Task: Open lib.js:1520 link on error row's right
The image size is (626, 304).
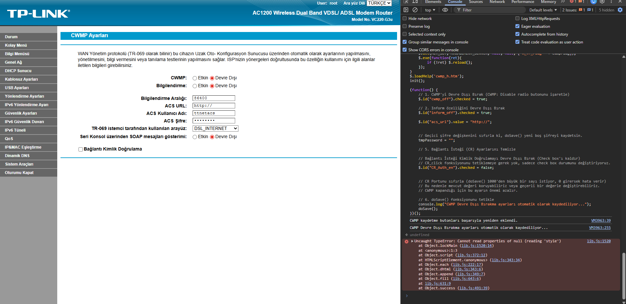Action: click(x=599, y=241)
